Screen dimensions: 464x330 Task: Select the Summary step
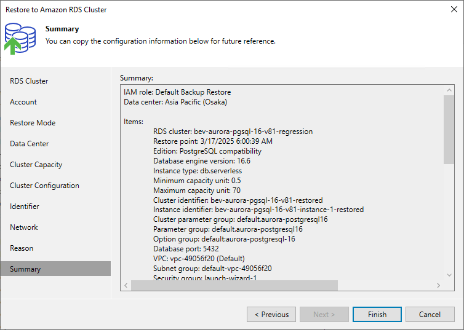click(55, 269)
